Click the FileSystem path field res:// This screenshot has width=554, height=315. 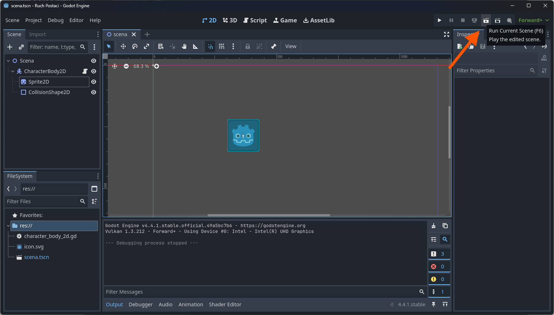pyautogui.click(x=54, y=189)
